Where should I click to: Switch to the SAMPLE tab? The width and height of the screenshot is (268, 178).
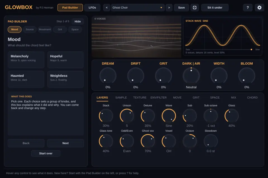121,98
